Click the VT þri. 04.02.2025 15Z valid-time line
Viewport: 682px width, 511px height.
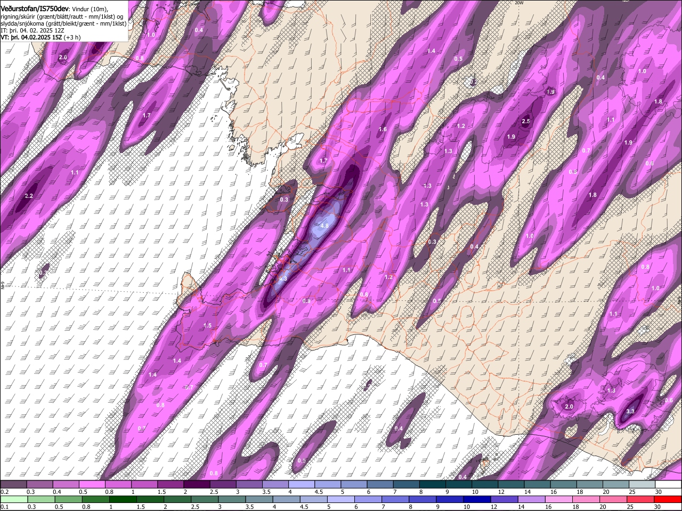pos(41,37)
